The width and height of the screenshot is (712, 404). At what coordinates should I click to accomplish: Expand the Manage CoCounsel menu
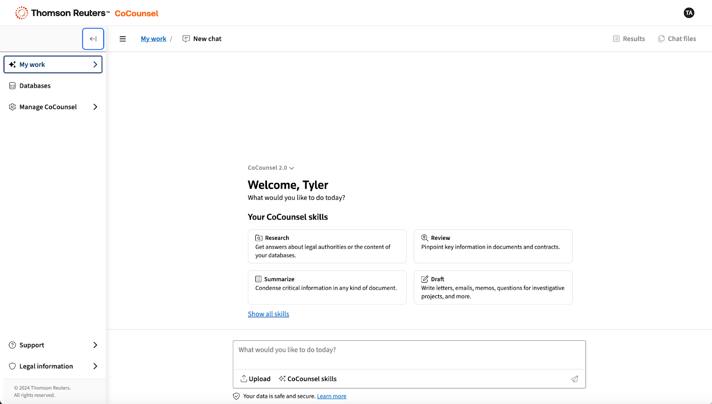(x=53, y=107)
